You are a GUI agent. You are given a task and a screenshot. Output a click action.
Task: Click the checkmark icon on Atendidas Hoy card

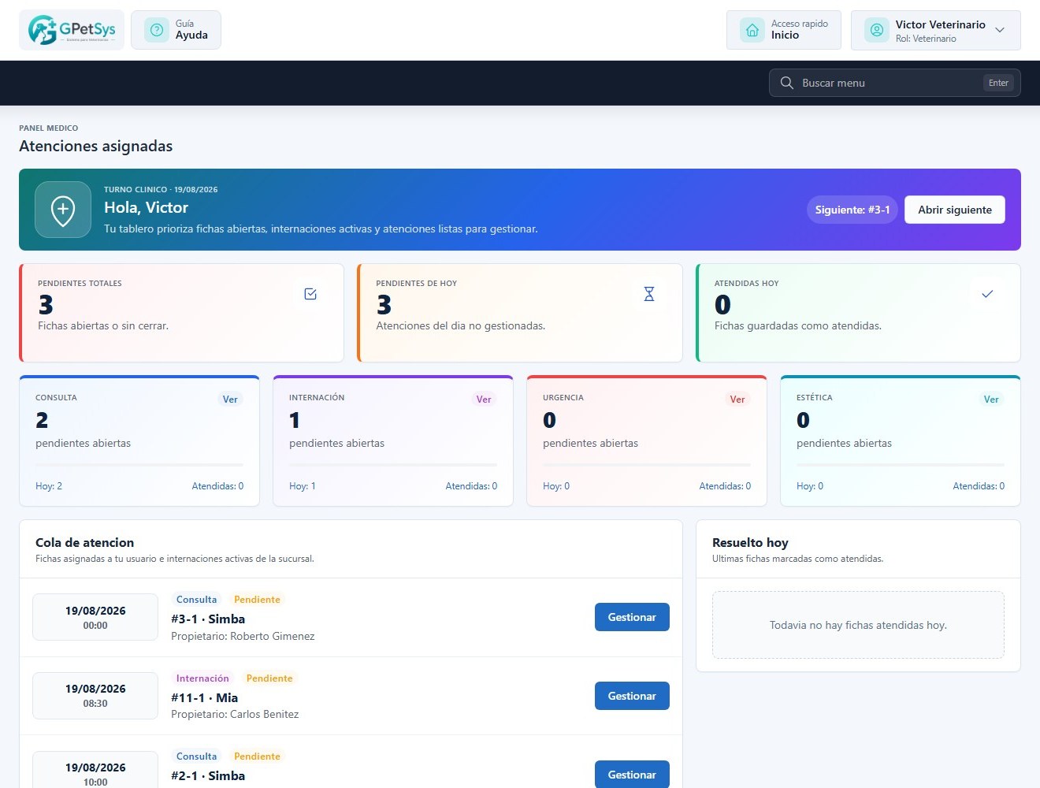point(987,294)
